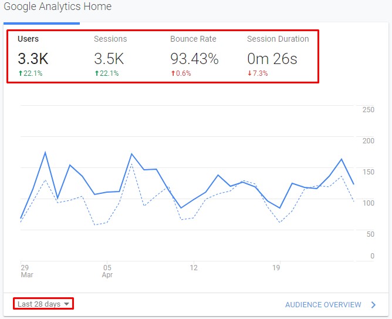Click the 50 y-axis label
The image size is (392, 319).
370,234
